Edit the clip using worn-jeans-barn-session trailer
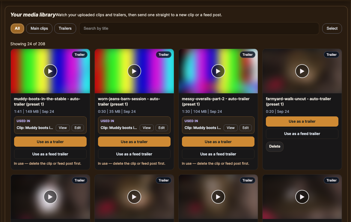351x222 pixels. 162,128
